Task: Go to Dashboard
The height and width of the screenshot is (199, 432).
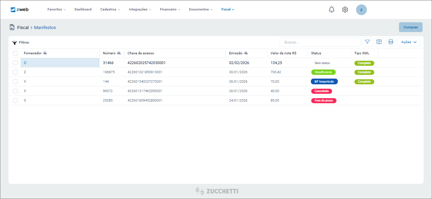Action: click(83, 9)
